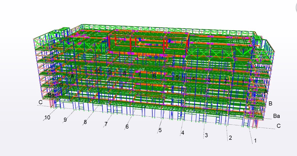Pick grid label 3 along the bottom

pyautogui.click(x=206, y=135)
